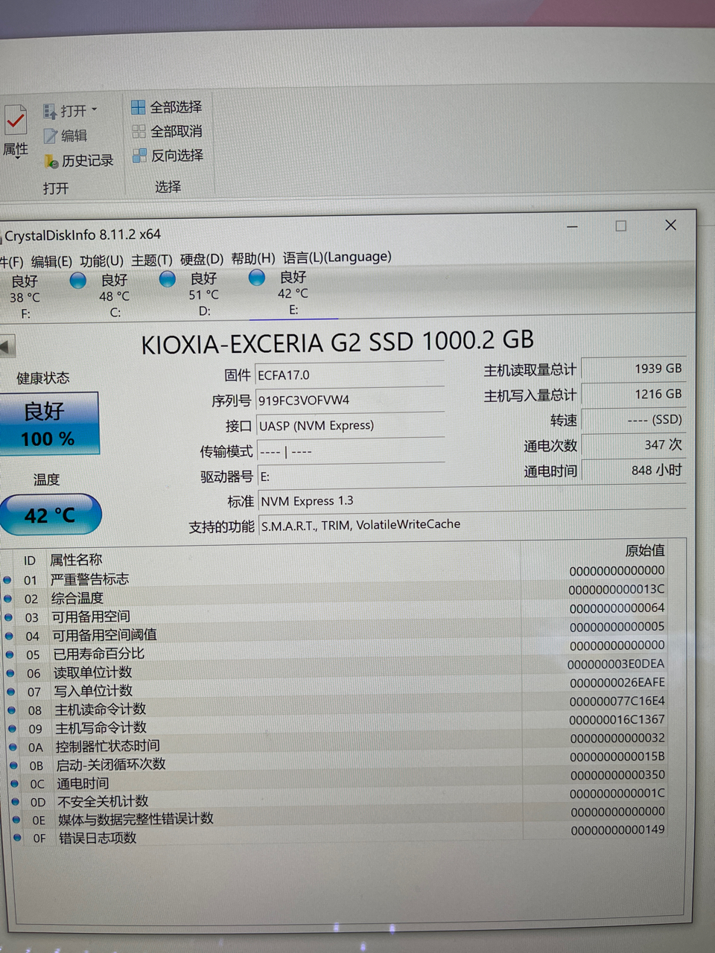Screen dimensions: 715x953
Task: Open file properties via the 属性 icon
Action: 15,123
